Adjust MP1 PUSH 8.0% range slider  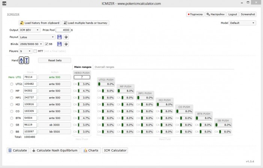pyautogui.click(x=145, y=97)
